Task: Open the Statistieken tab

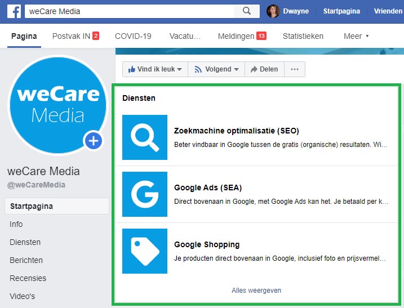Action: coord(303,36)
